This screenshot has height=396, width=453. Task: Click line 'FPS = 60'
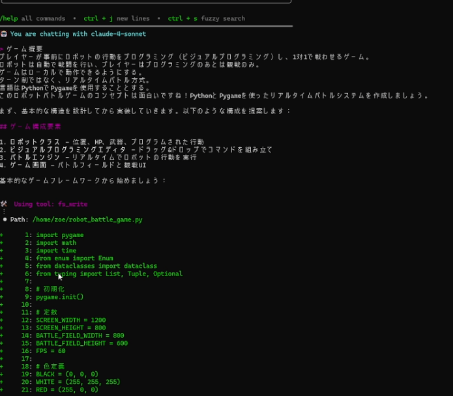pyautogui.click(x=51, y=351)
